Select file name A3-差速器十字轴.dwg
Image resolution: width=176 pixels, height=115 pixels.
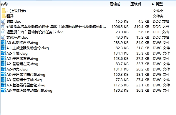(x=24, y=80)
